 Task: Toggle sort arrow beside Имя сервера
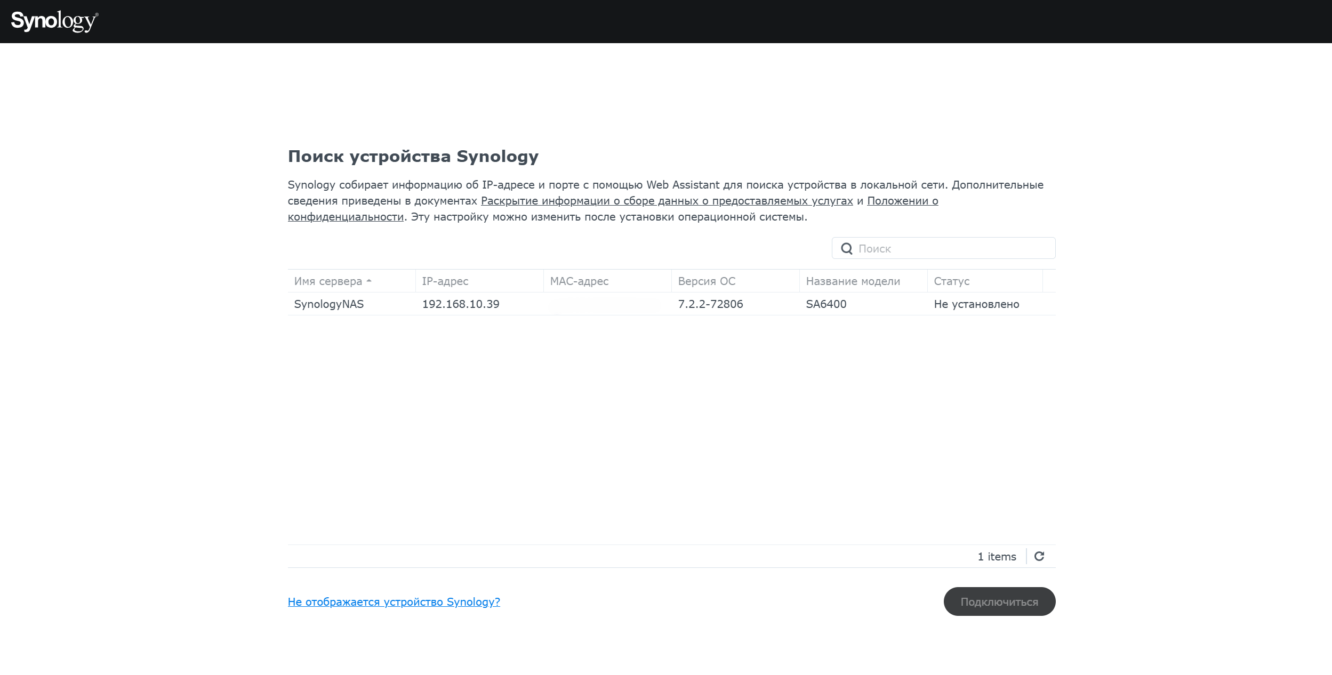[x=369, y=281]
